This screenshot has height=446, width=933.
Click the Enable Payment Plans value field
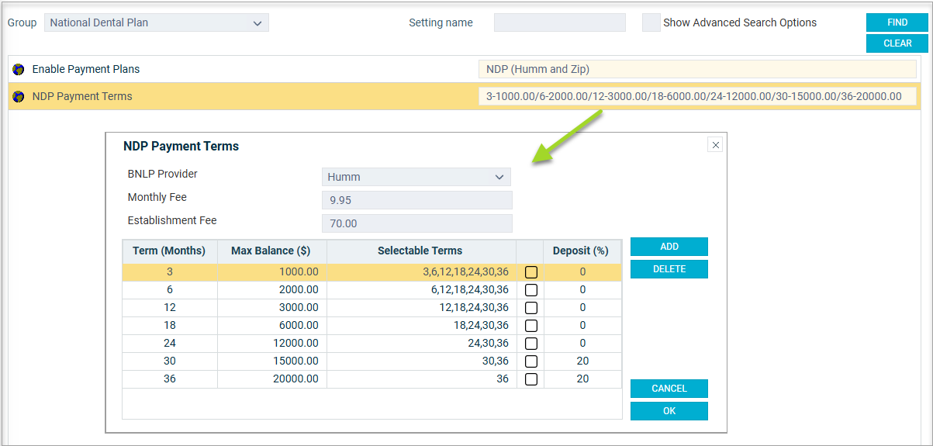698,69
